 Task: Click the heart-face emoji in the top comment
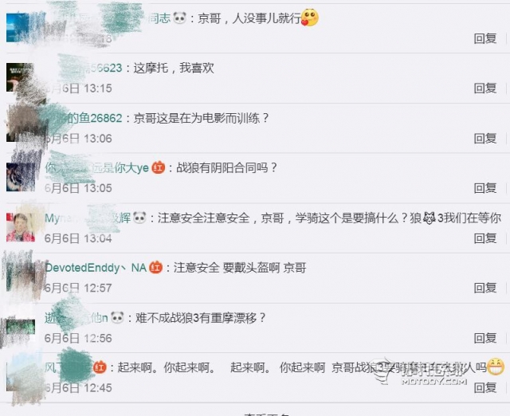pos(310,18)
